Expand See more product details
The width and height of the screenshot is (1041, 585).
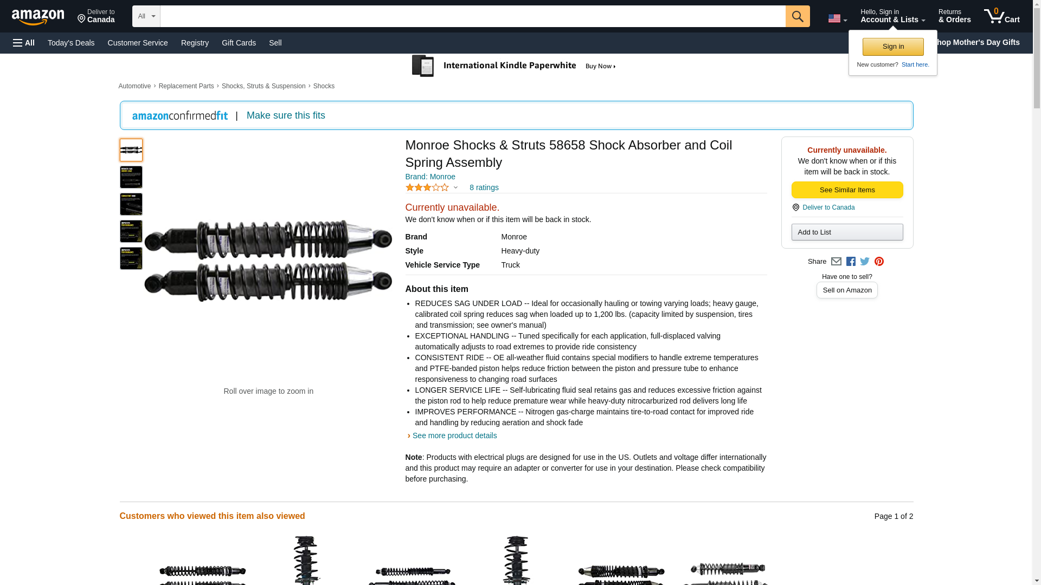tap(454, 435)
